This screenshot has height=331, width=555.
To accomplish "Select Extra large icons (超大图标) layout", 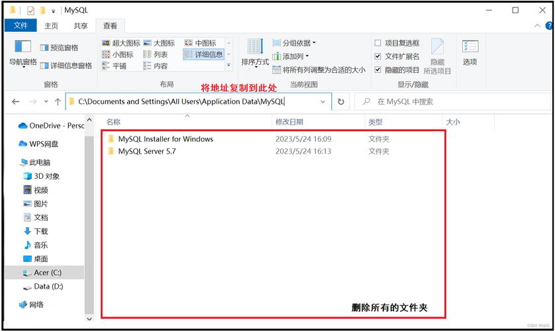I will point(121,43).
